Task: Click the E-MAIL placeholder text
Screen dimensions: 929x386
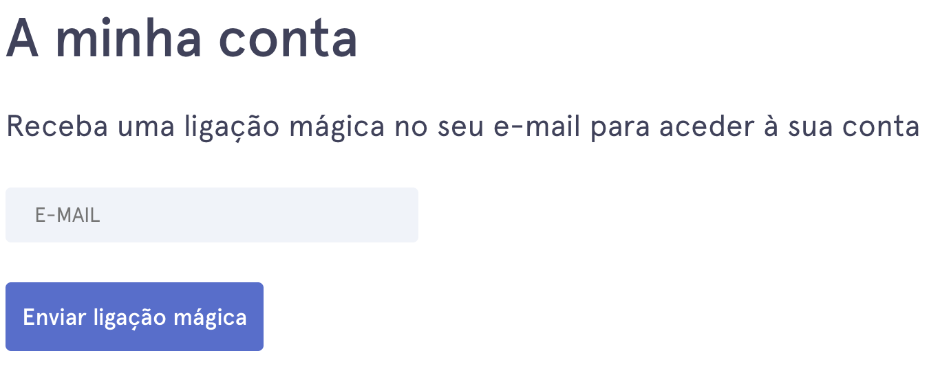Action: click(67, 216)
